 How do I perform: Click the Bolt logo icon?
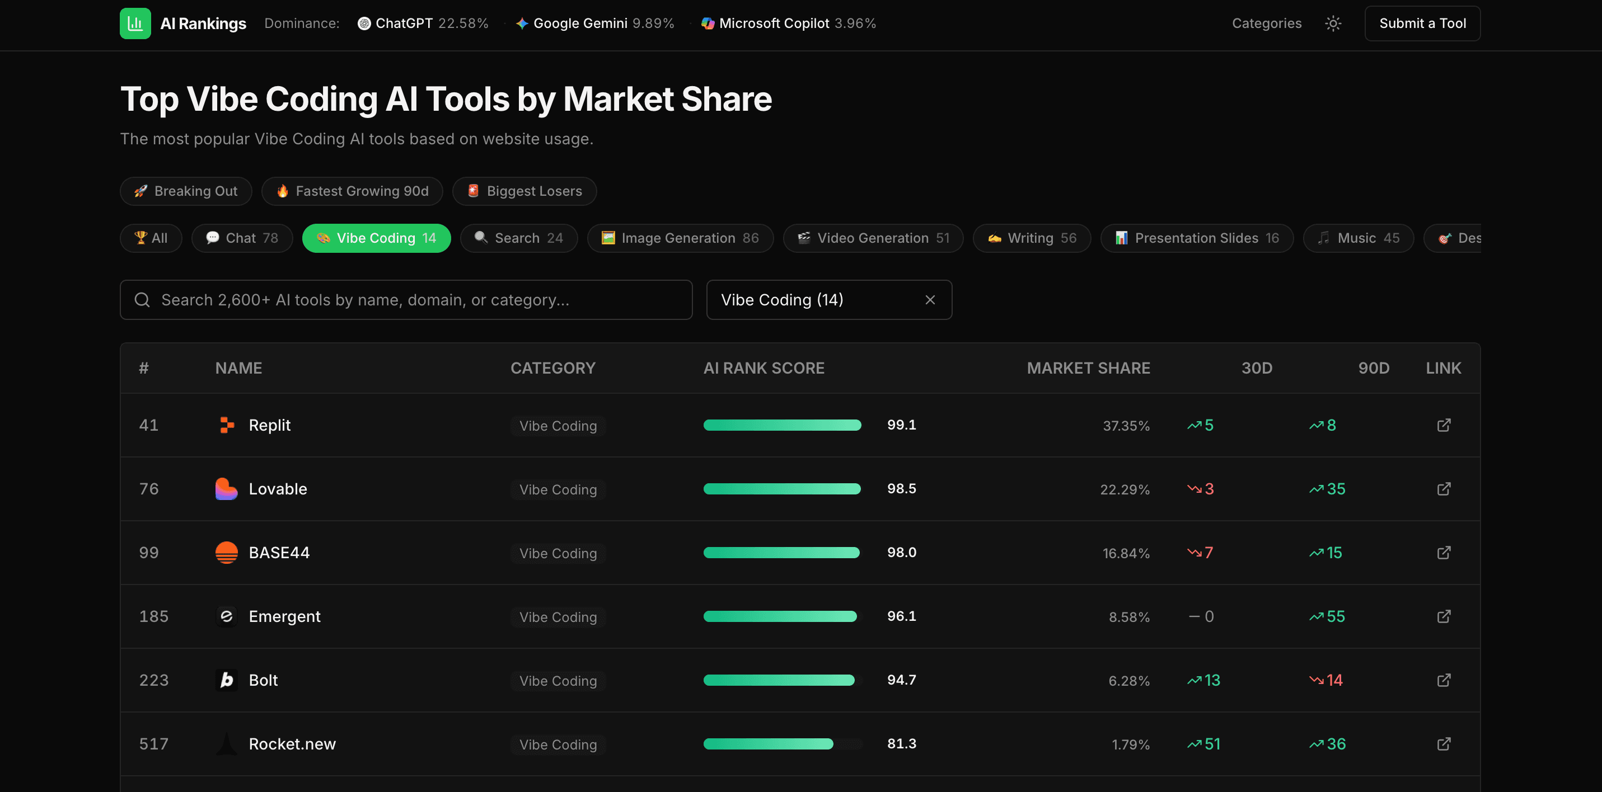(x=226, y=680)
